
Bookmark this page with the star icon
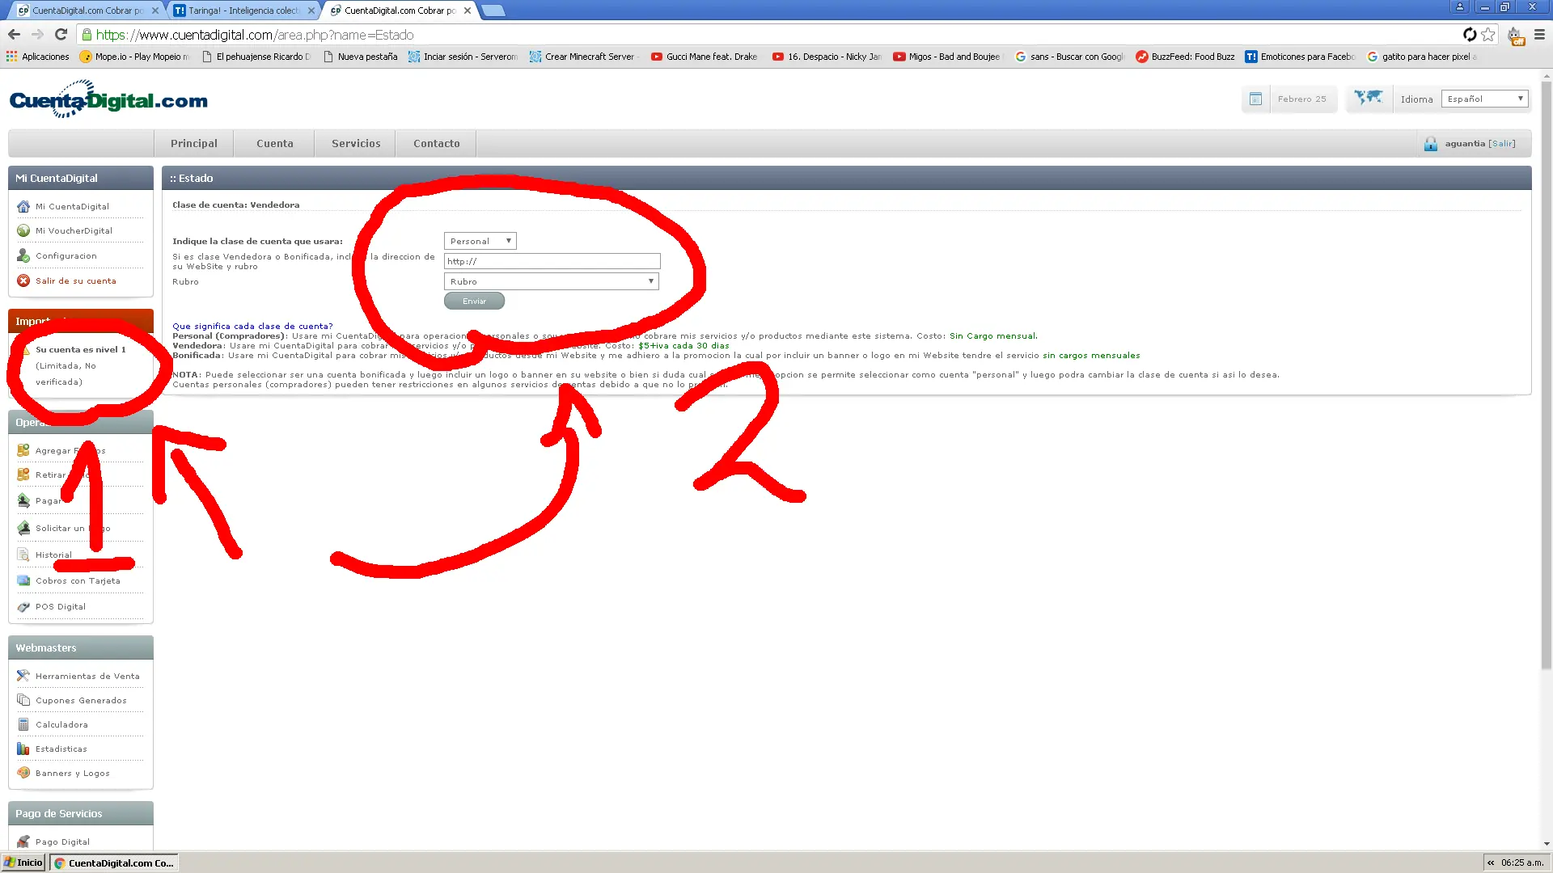tap(1488, 35)
